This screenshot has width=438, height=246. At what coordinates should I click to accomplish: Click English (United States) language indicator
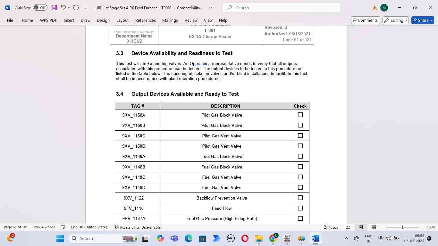tap(90, 227)
